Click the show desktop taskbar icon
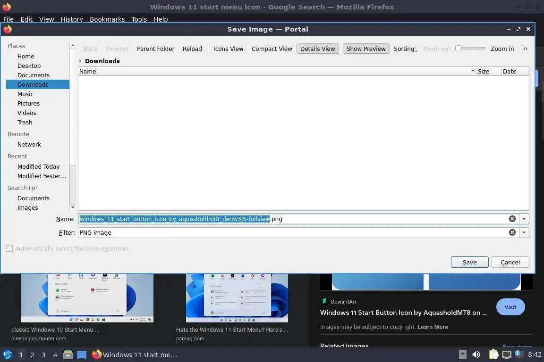544x362 pixels. pyautogui.click(x=82, y=355)
